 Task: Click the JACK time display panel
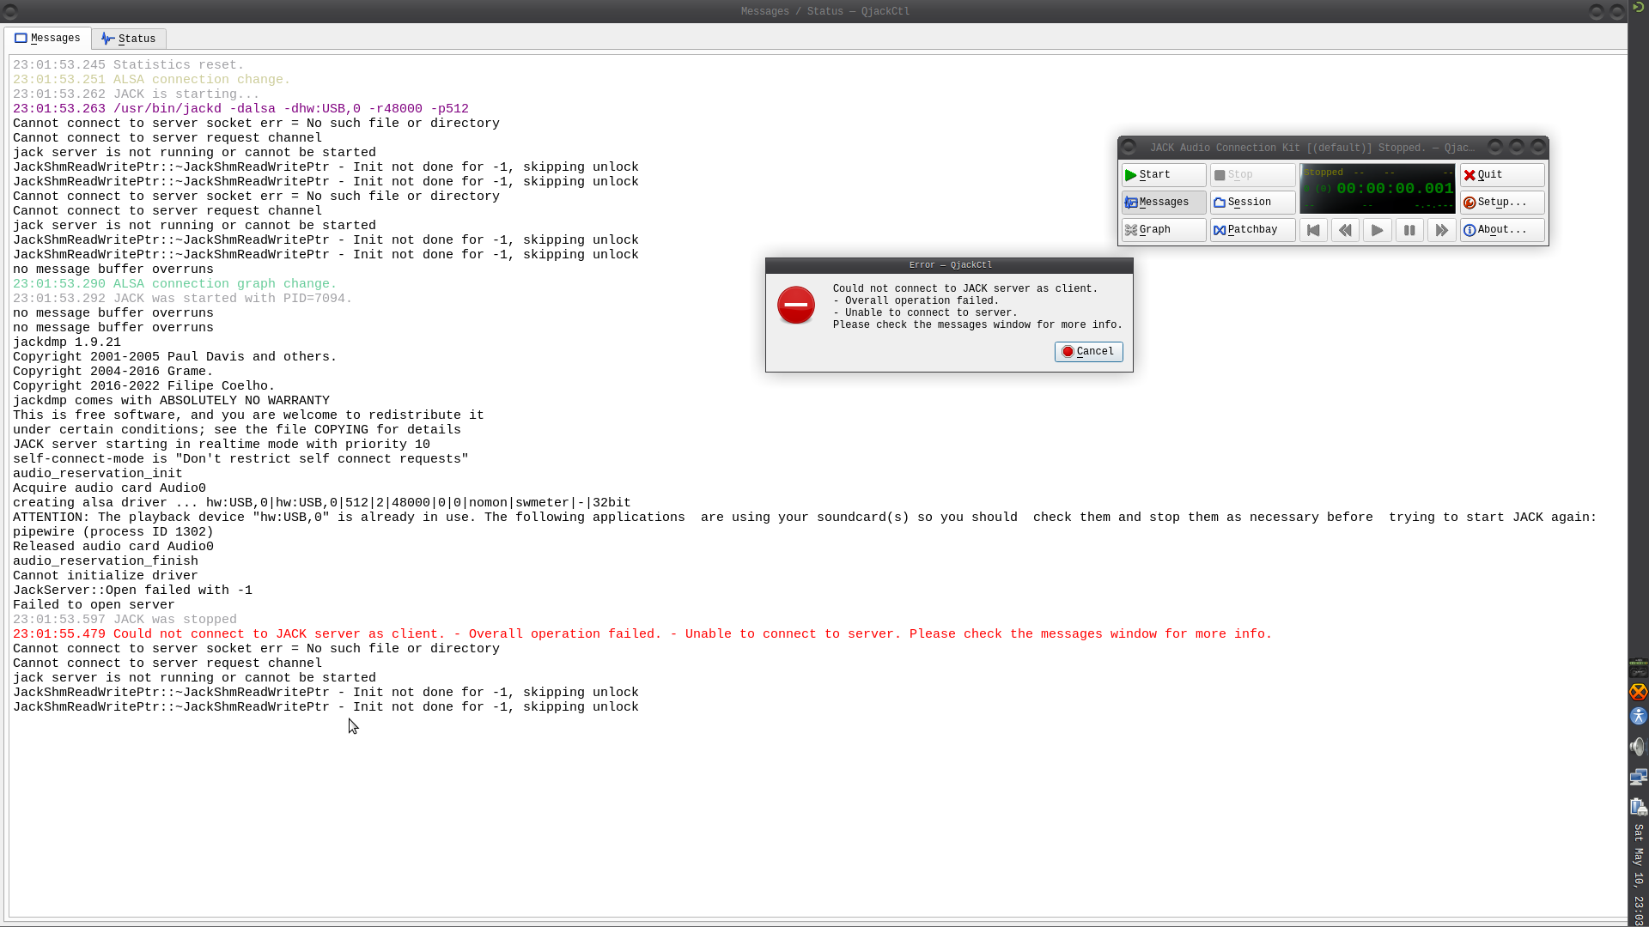tap(1377, 189)
